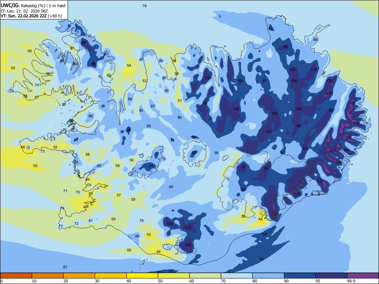Viewport: 379px width, 284px height.
Task: Click the 60–70 light green legend swatch
Action: click(x=205, y=276)
